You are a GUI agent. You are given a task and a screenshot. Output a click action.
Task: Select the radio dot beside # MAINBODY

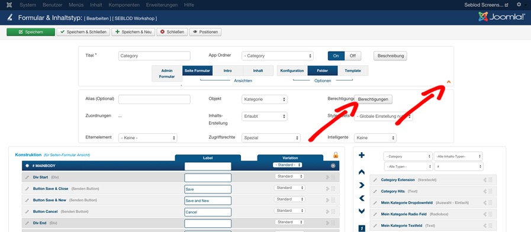pyautogui.click(x=27, y=166)
